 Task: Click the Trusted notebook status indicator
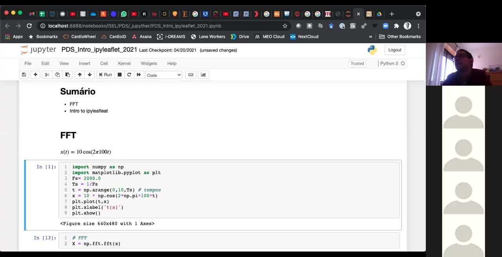click(357, 63)
